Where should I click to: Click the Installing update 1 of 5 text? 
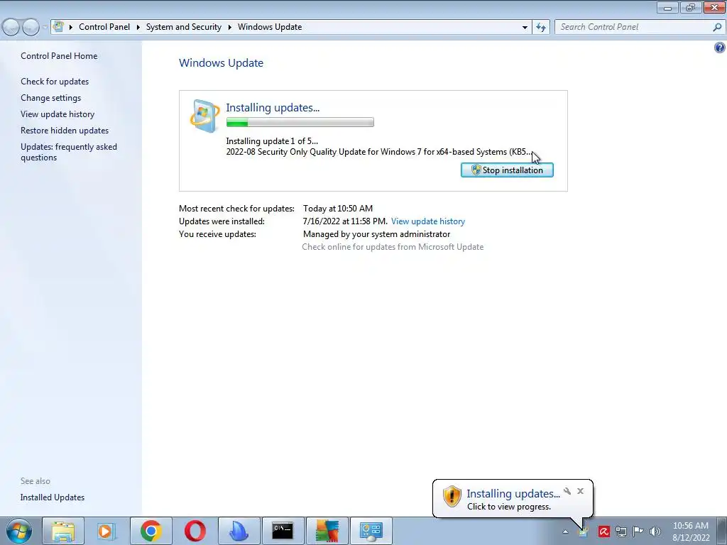272,141
